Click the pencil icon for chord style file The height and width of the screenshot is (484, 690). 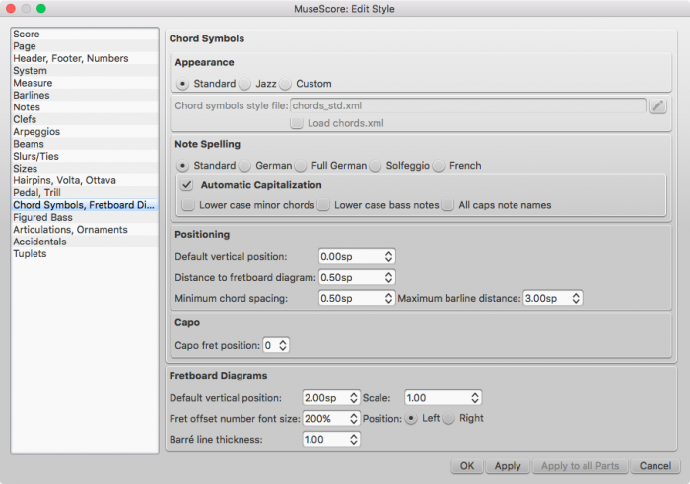point(657,106)
